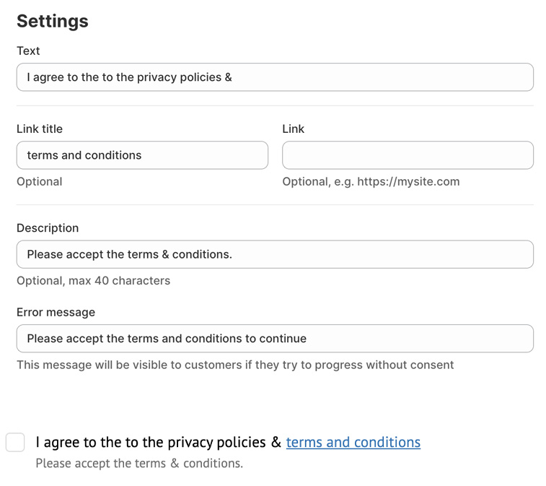
Task: Click the "Description" field label
Action: [48, 227]
